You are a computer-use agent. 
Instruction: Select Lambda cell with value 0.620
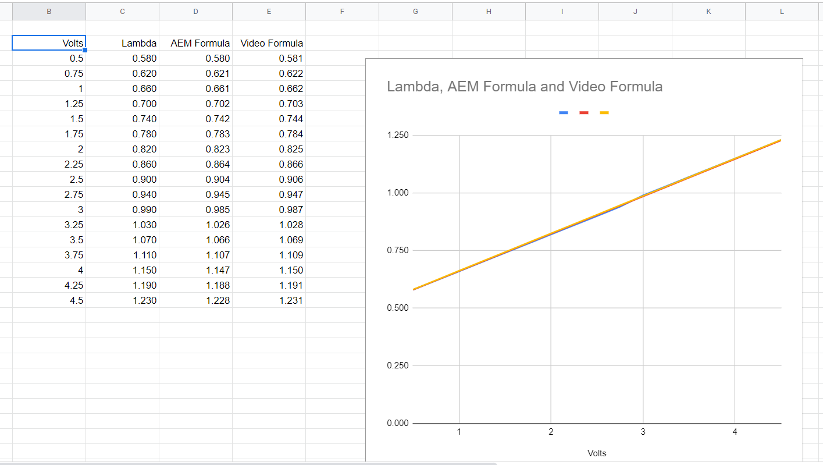(x=122, y=73)
